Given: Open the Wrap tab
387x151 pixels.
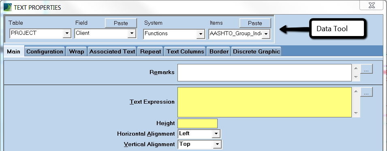Looking at the screenshot, I should (77, 51).
